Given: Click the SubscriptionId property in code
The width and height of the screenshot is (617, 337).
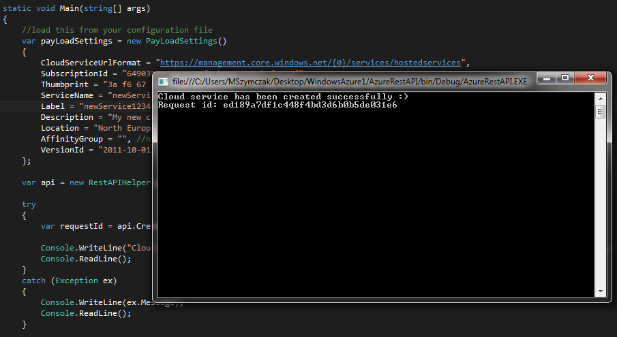Looking at the screenshot, I should [x=74, y=74].
